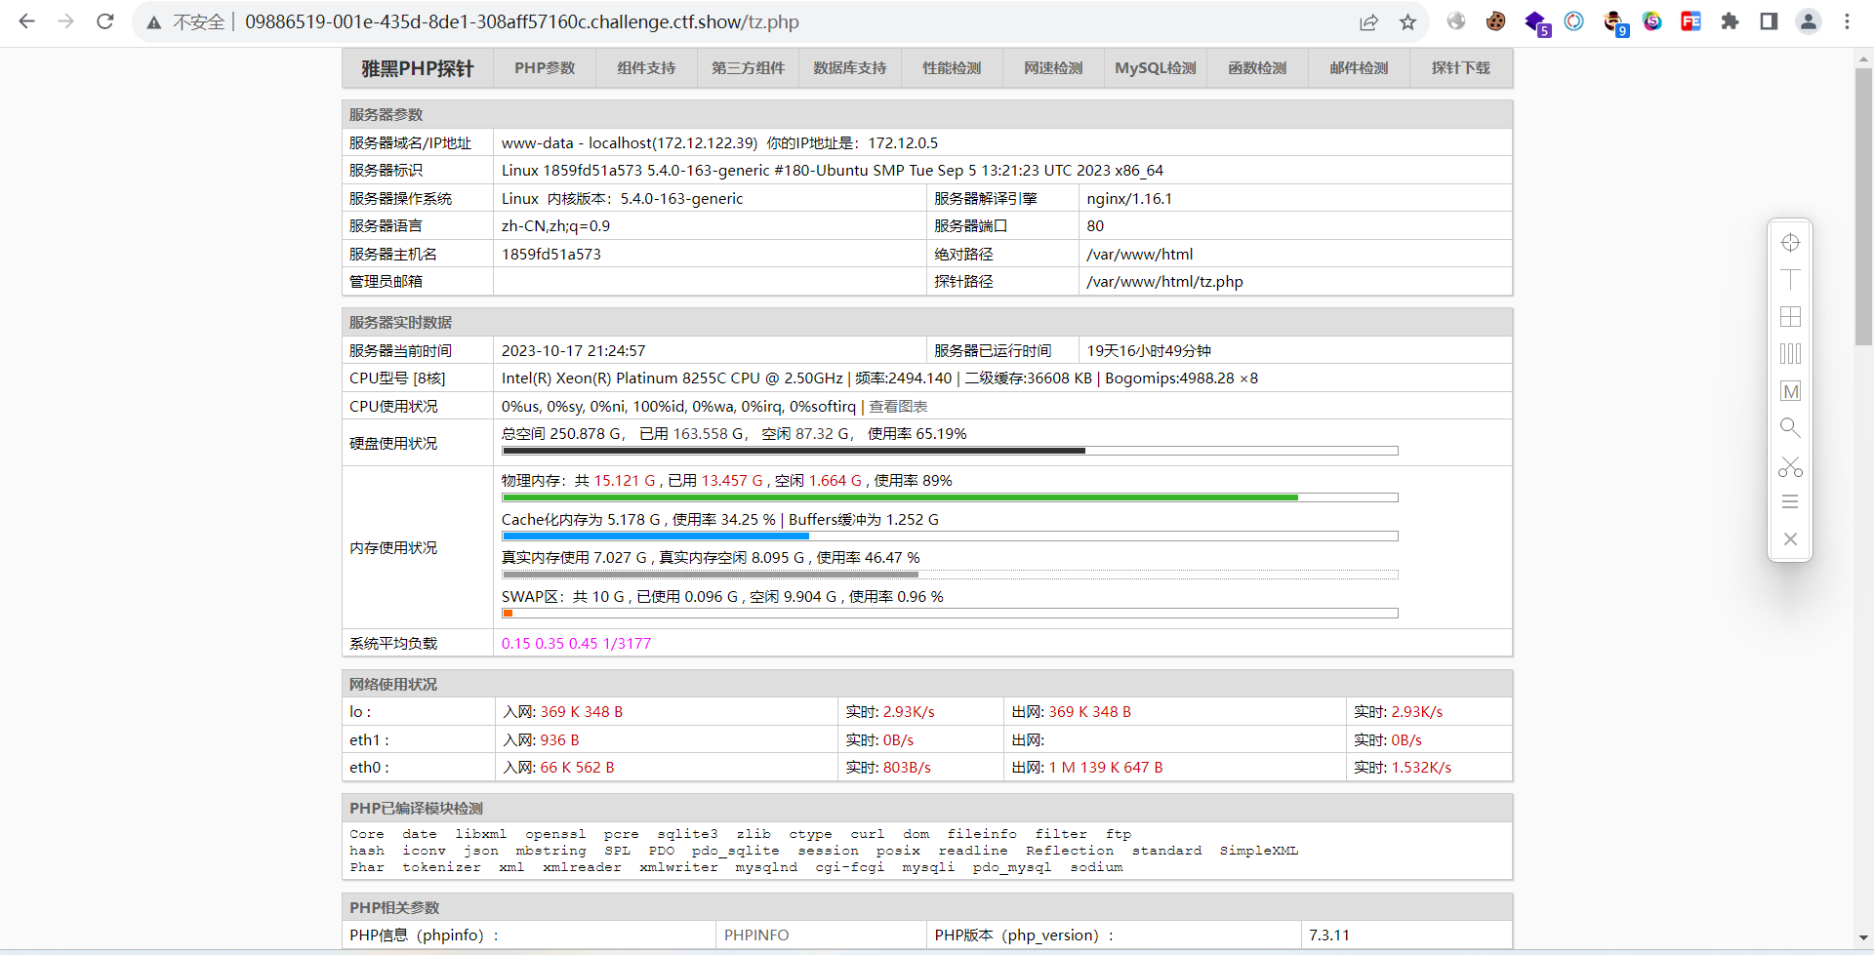Open the 数据库支持 tab

850,68
